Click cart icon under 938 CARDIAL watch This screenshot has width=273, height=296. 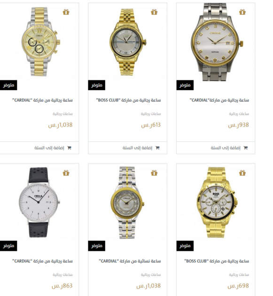[x=245, y=148]
